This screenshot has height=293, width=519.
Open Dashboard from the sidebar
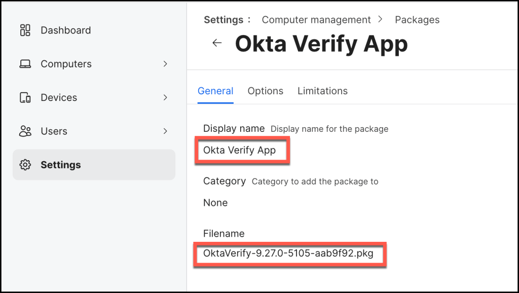coord(66,30)
